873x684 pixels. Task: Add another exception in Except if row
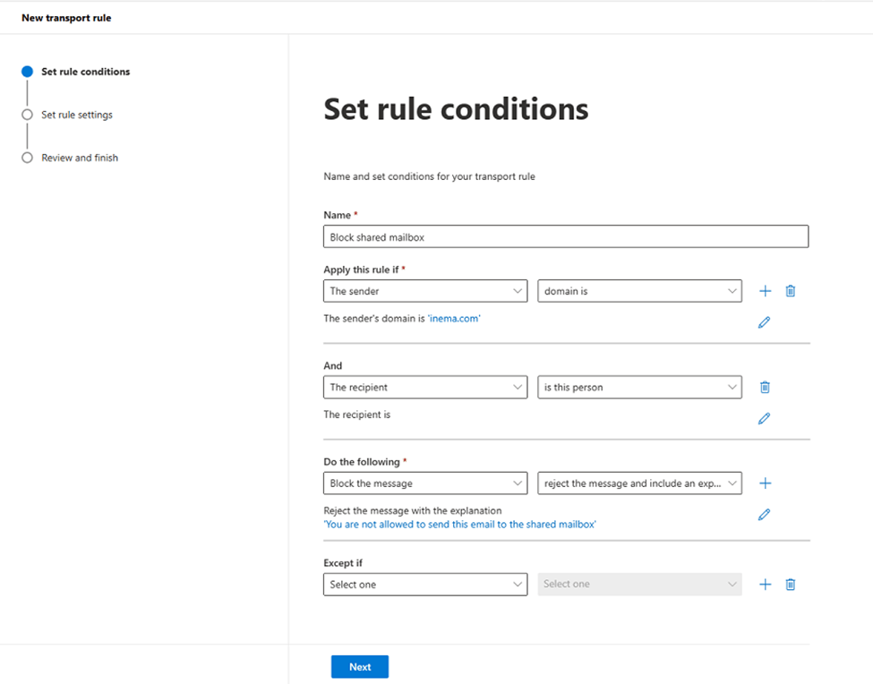[765, 585]
